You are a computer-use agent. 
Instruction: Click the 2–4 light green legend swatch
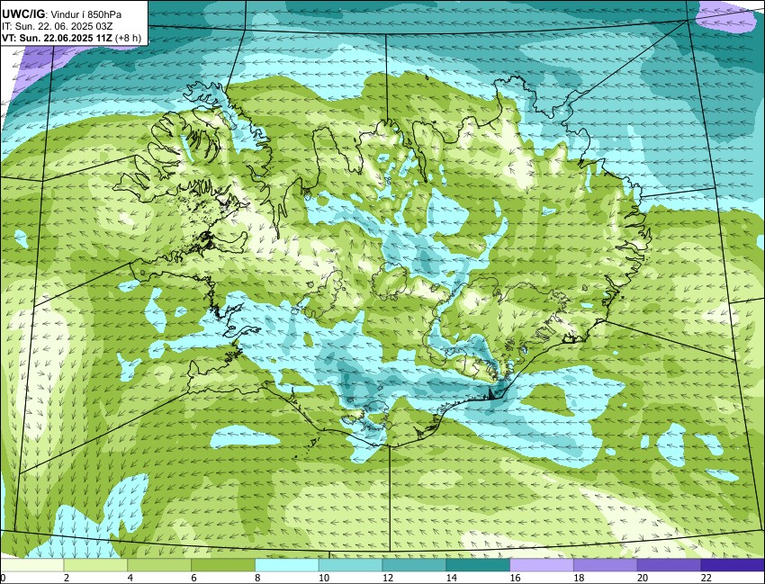pyautogui.click(x=95, y=565)
